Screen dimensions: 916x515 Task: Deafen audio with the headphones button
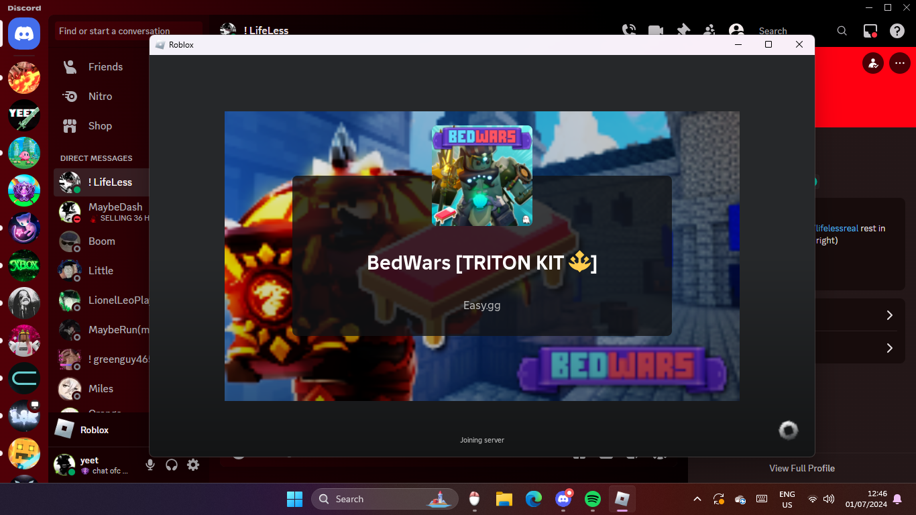pyautogui.click(x=172, y=465)
